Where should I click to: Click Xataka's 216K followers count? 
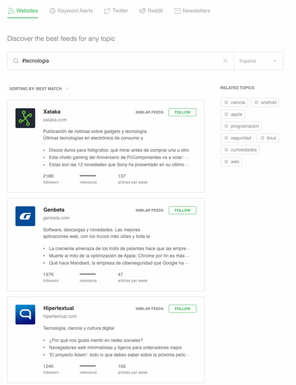coord(48,176)
